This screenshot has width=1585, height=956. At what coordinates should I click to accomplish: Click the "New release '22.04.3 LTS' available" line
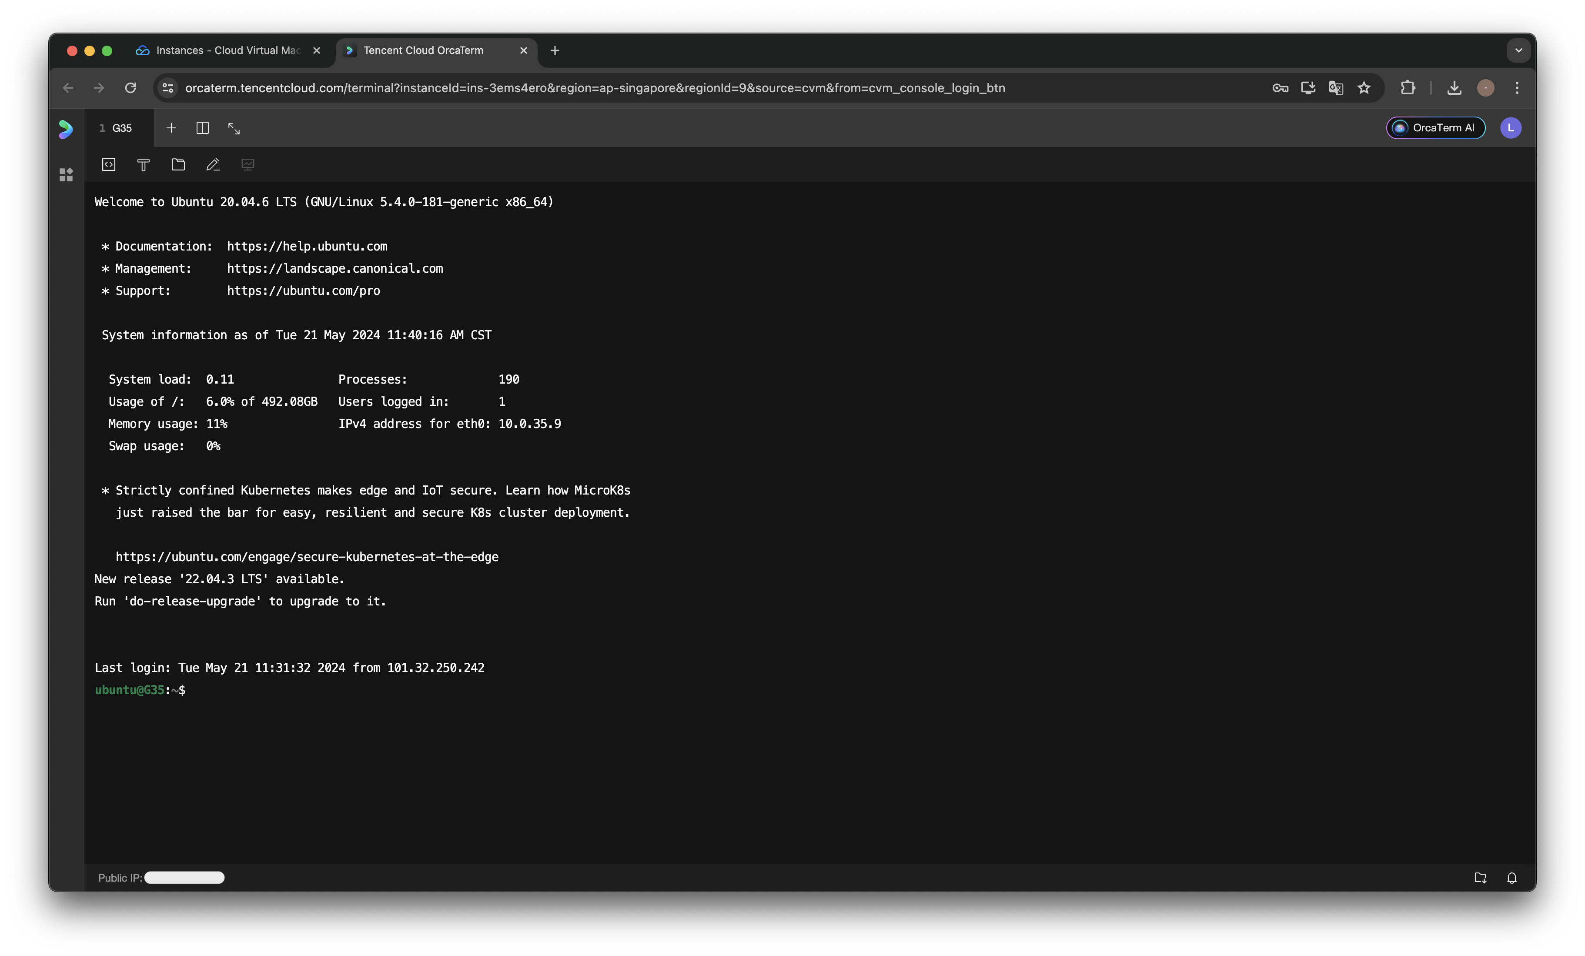click(x=219, y=579)
